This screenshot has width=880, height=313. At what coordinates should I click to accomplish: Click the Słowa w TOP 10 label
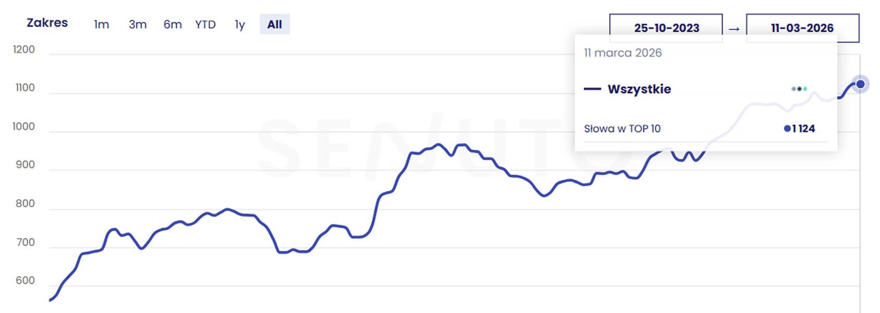coord(622,128)
